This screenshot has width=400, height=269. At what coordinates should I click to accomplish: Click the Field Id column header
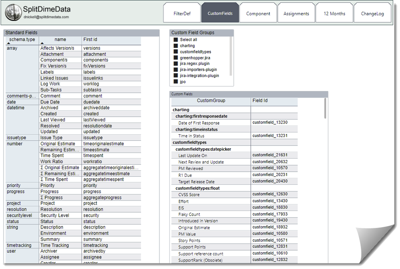click(274, 101)
